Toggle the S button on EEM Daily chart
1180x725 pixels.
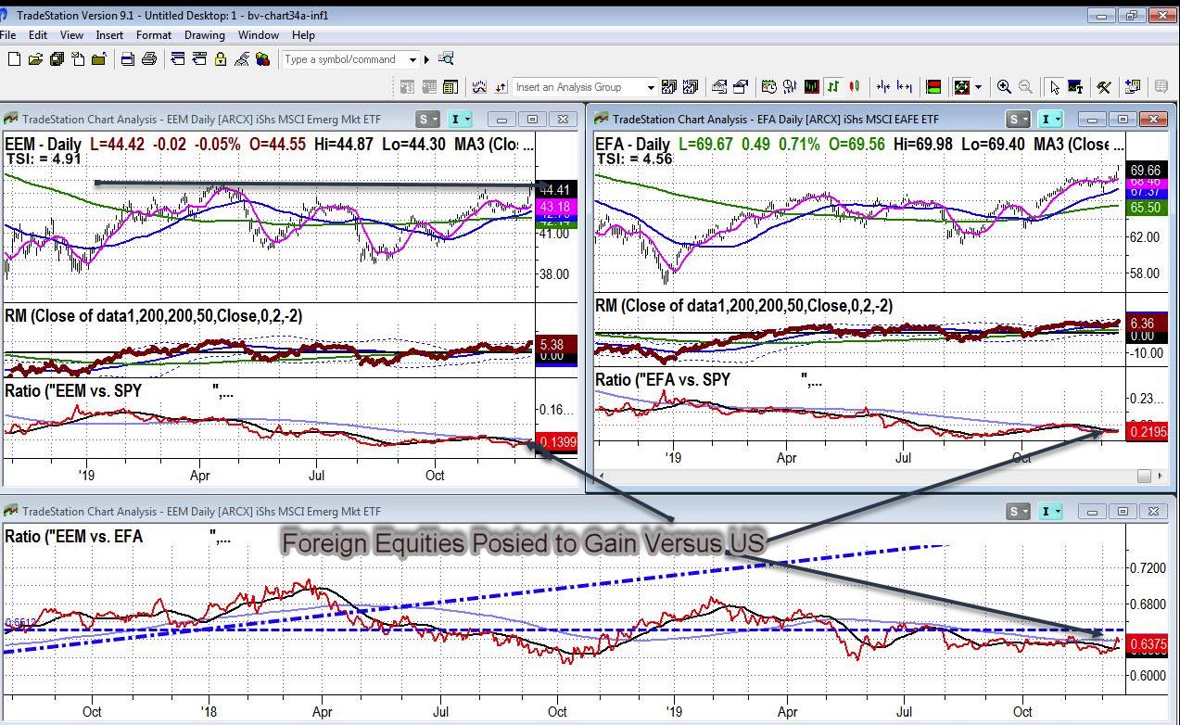(x=427, y=119)
